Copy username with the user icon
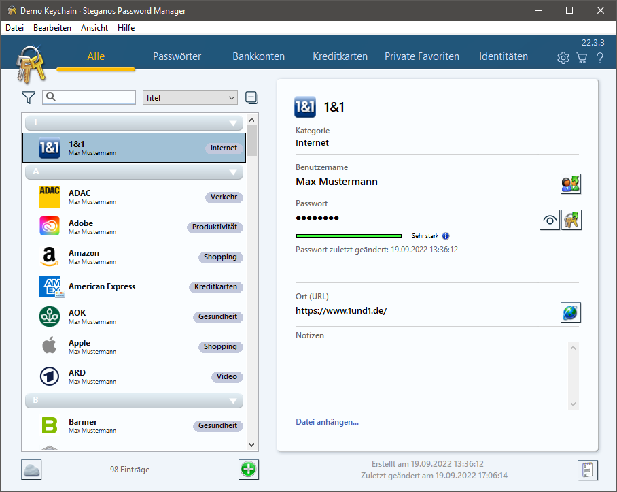 [x=571, y=184]
